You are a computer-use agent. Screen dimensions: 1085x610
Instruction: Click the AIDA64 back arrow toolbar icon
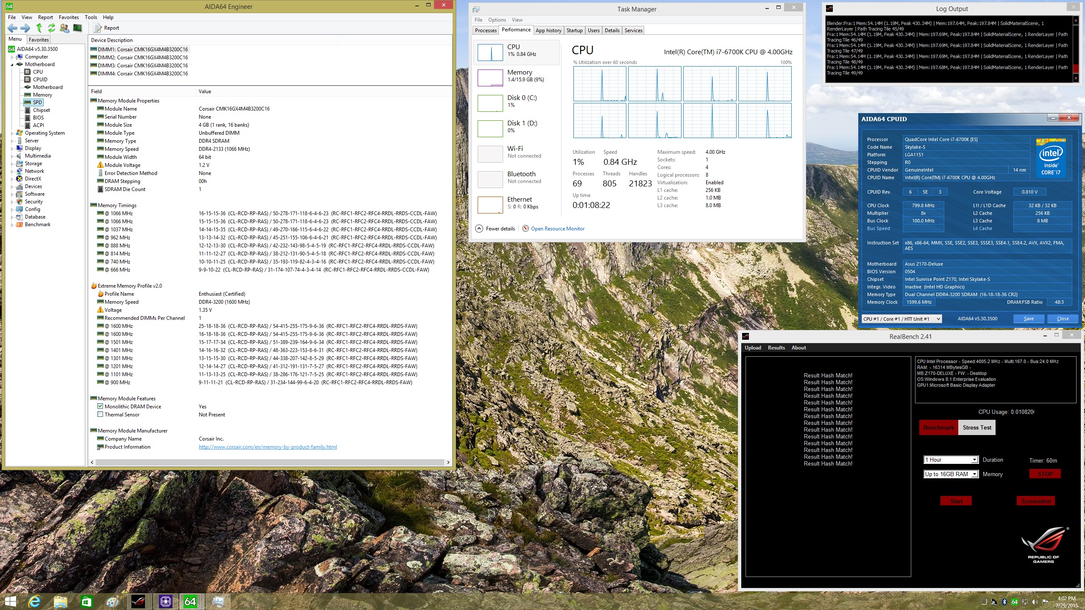12,28
